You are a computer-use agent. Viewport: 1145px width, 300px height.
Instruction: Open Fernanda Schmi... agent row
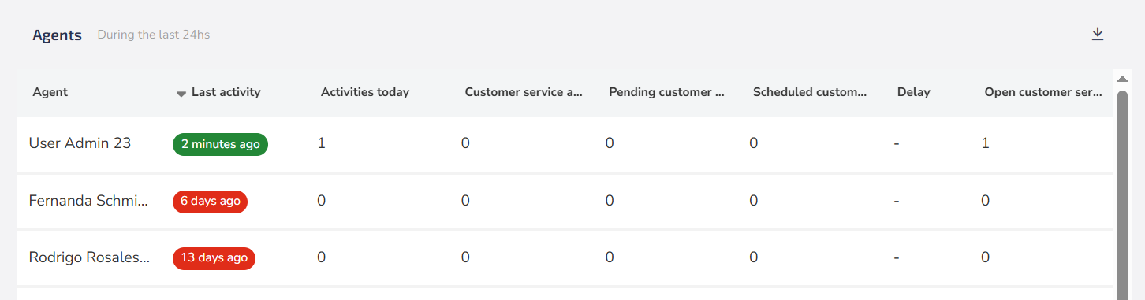565,202
